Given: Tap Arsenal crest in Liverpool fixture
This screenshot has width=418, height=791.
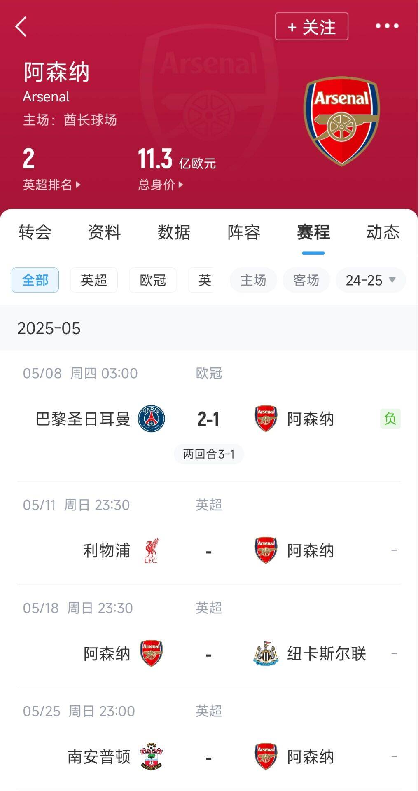Looking at the screenshot, I should [x=266, y=550].
